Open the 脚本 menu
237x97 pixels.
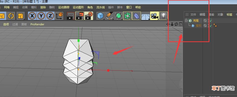[x=120, y=7]
